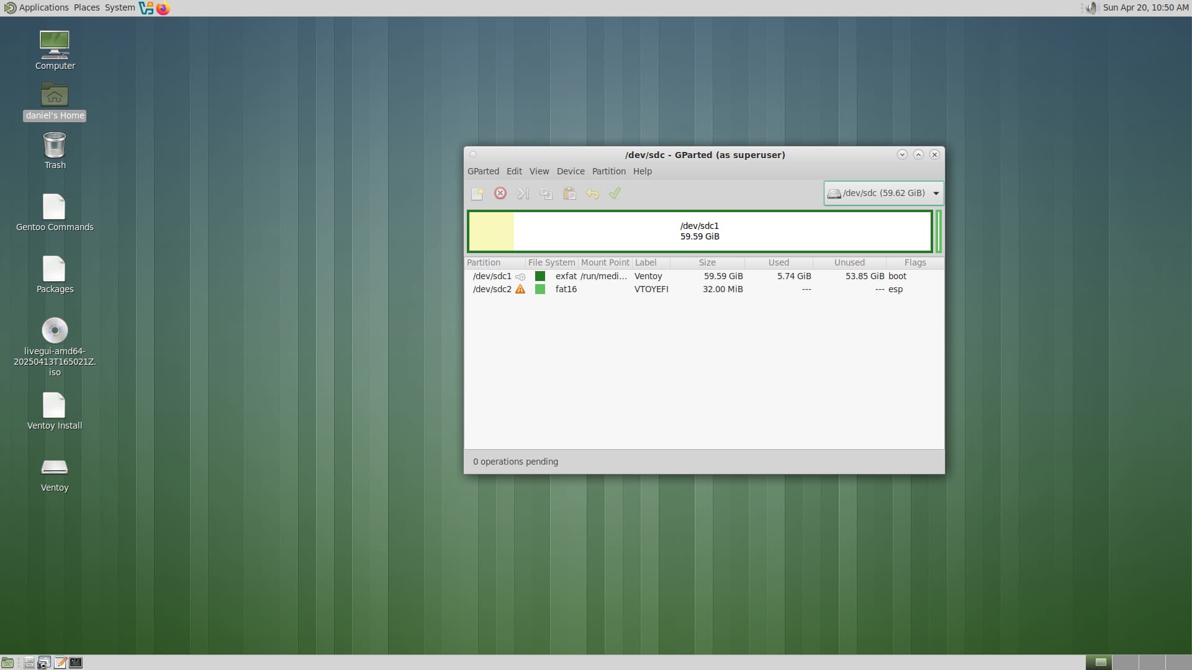Click the terminal taskbar icon
Screen dimensions: 1192x670
pos(76,663)
